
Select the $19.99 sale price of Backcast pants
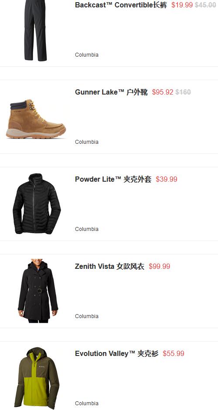182,5
